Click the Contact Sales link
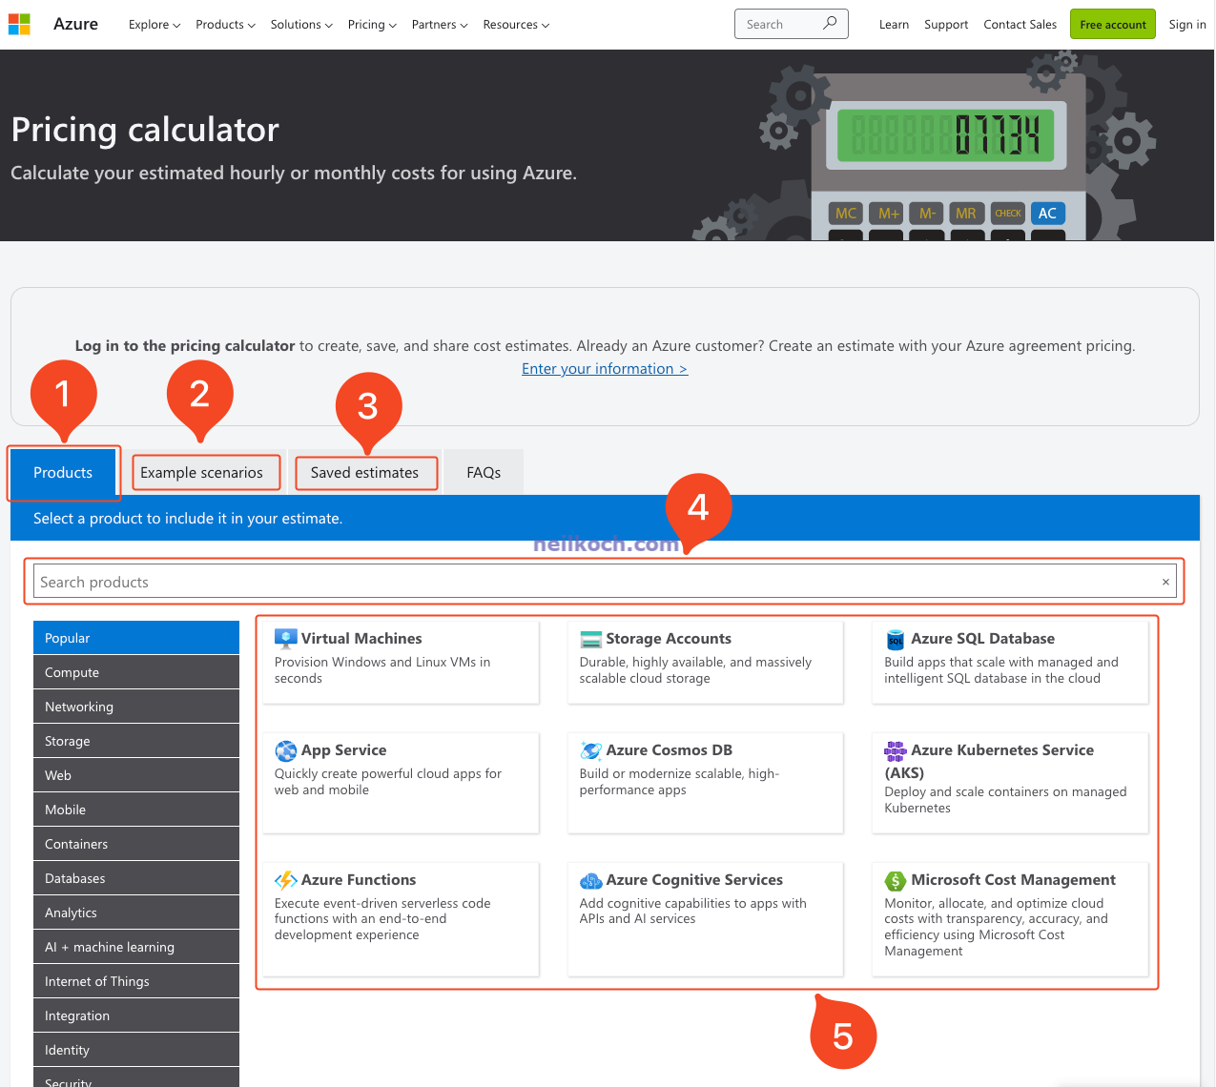The image size is (1216, 1087). [1020, 25]
